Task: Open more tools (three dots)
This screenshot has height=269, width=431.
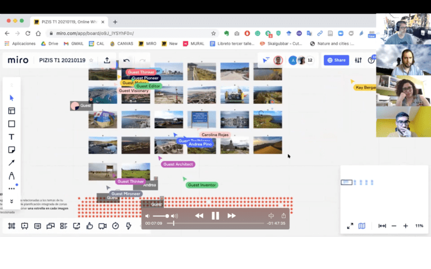Action: pyautogui.click(x=12, y=188)
